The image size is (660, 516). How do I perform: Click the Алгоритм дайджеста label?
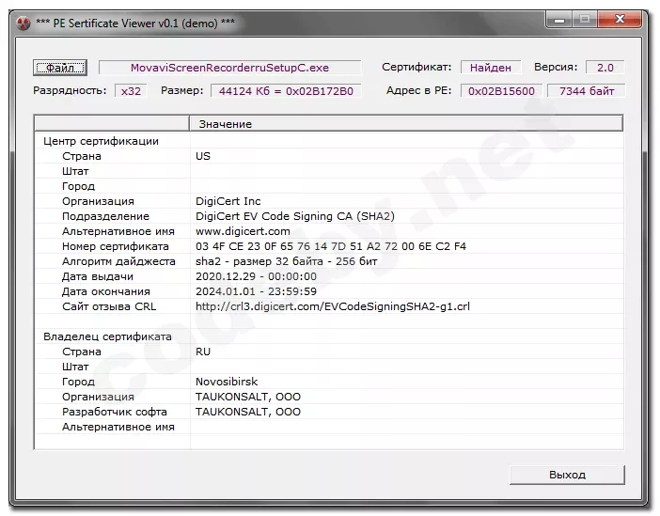click(118, 261)
